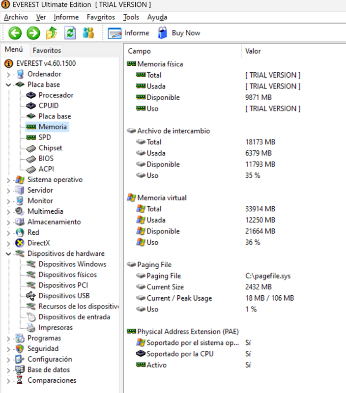
Task: Expand the Servidor tree node
Action: point(8,191)
